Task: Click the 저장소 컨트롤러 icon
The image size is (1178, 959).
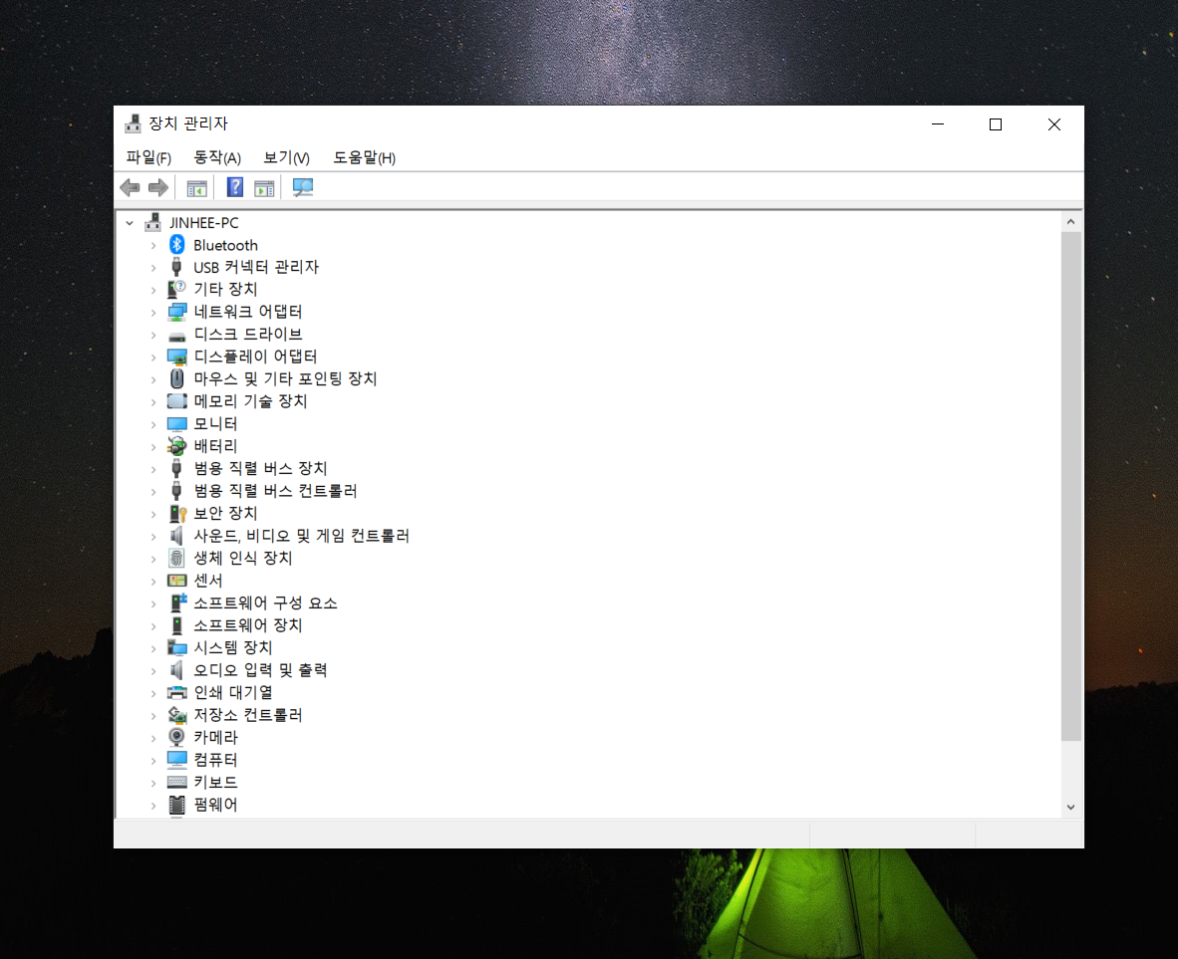Action: [177, 715]
